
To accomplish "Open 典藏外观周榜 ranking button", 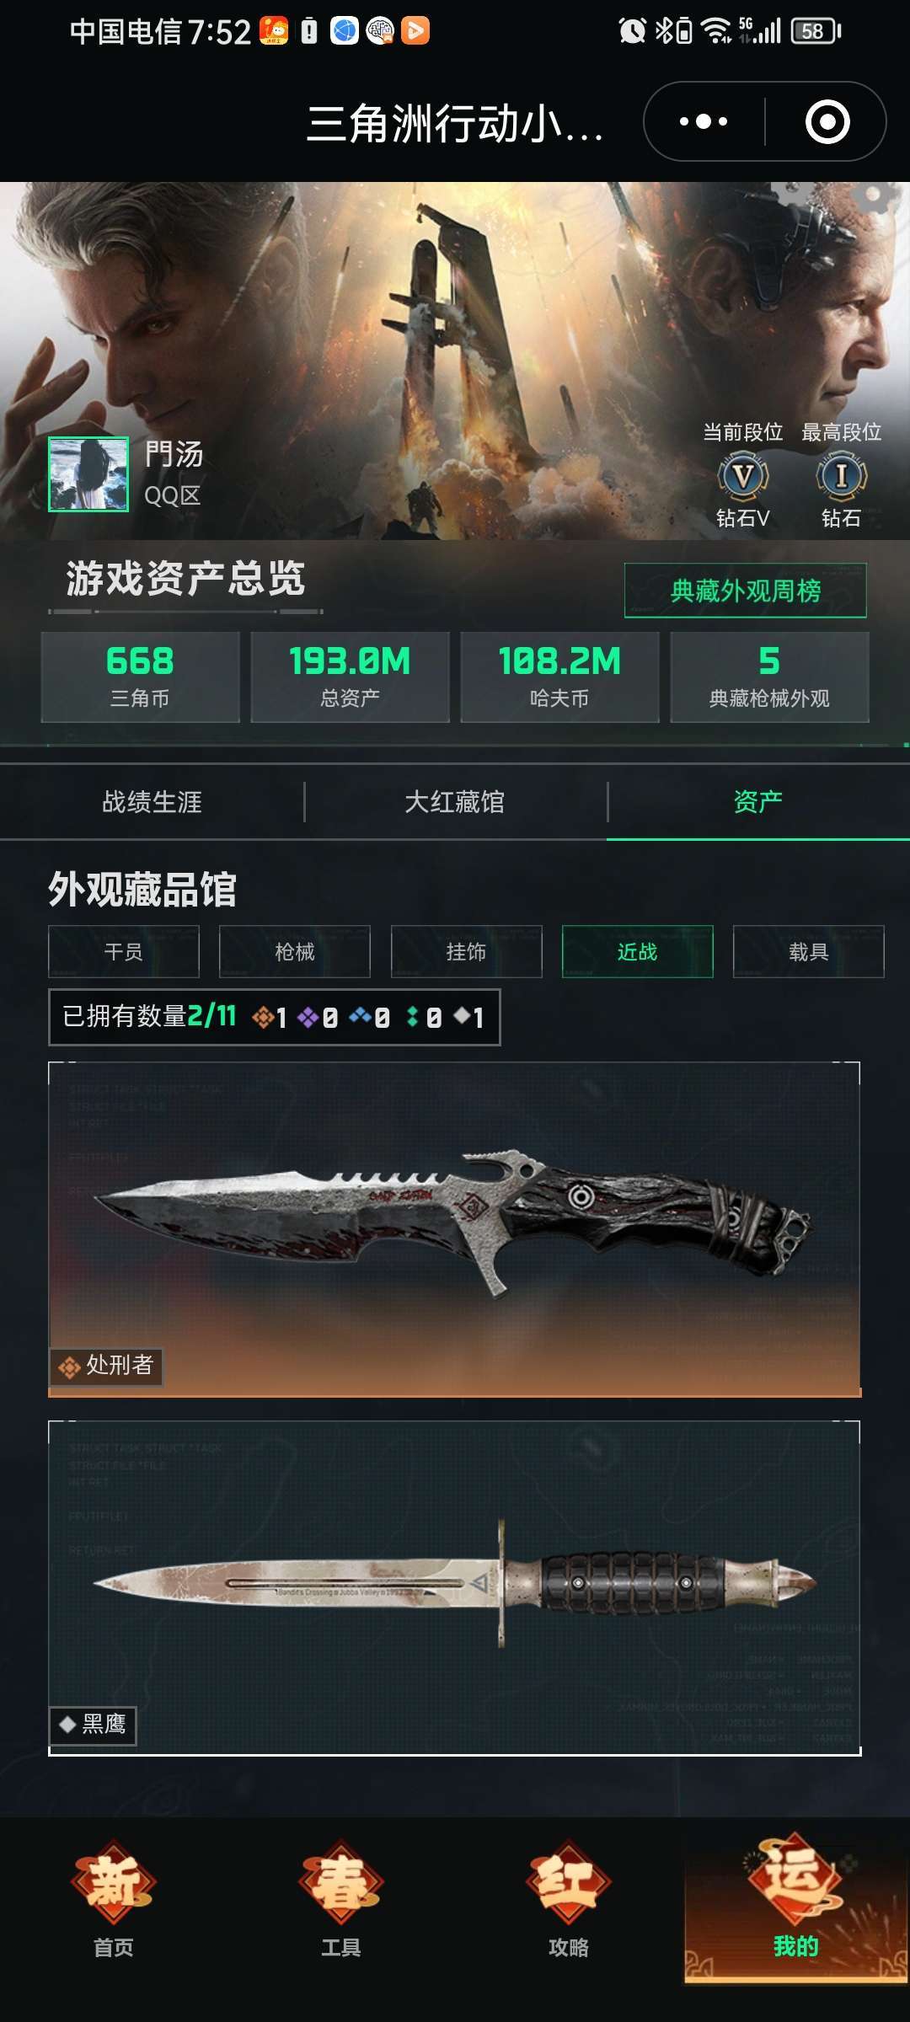I will [745, 591].
